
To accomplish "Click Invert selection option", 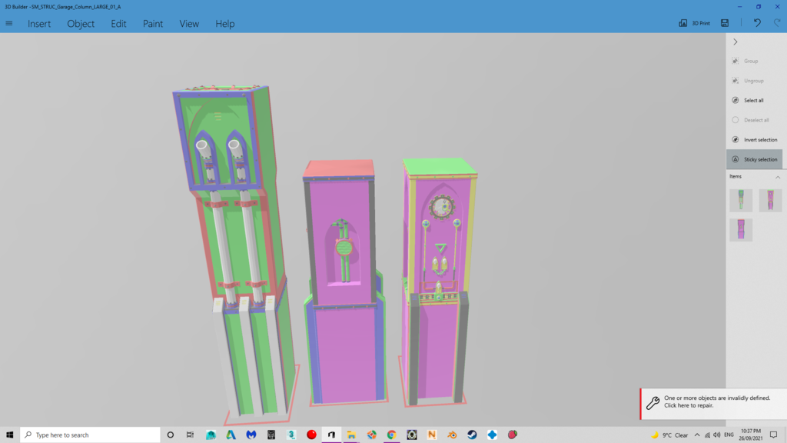I will 759,140.
